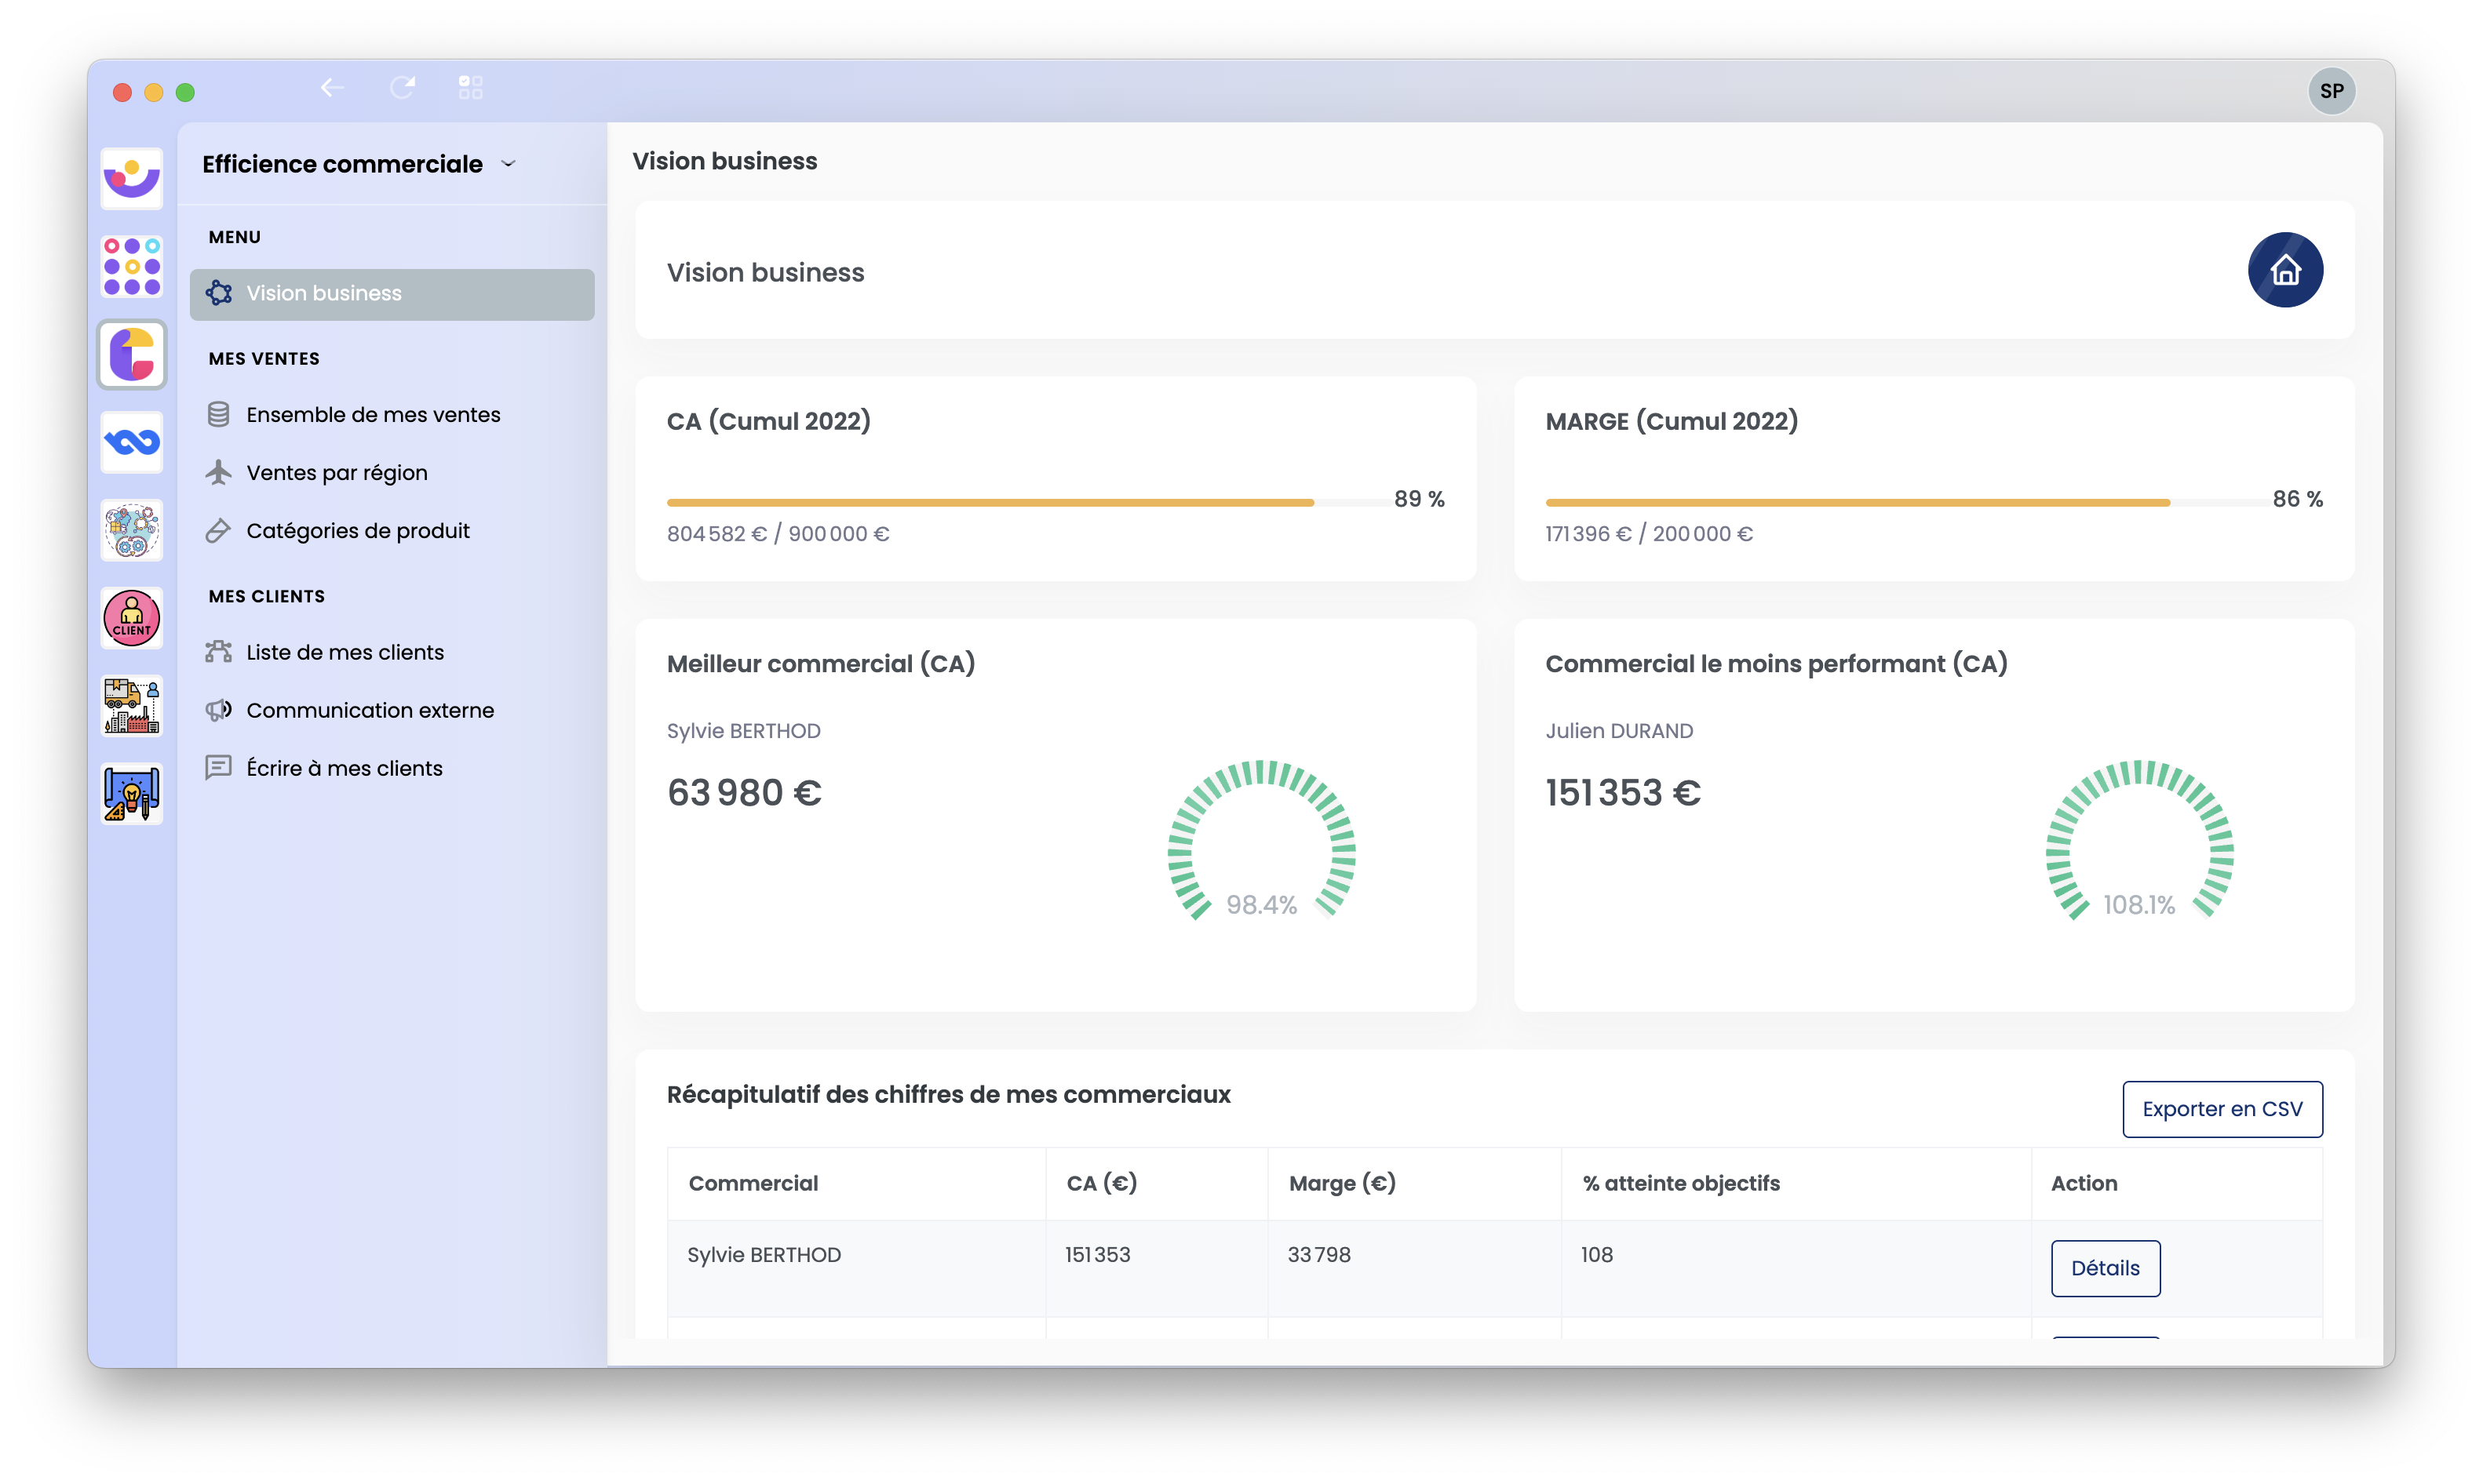The image size is (2483, 1484).
Task: Click people icon beside Liste de mes clients
Action: pyautogui.click(x=218, y=652)
